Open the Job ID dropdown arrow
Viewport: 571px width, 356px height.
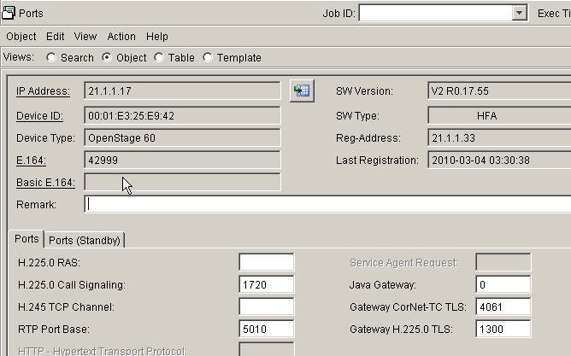[x=519, y=13]
